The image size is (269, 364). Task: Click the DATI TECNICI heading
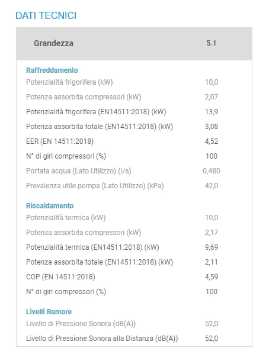coord(46,15)
